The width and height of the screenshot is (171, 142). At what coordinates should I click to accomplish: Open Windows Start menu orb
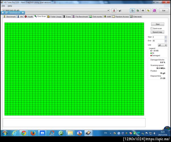coord(5,133)
